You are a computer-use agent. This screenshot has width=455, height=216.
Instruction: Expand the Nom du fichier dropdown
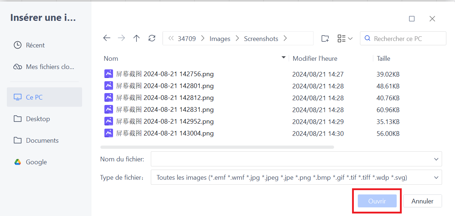point(436,159)
